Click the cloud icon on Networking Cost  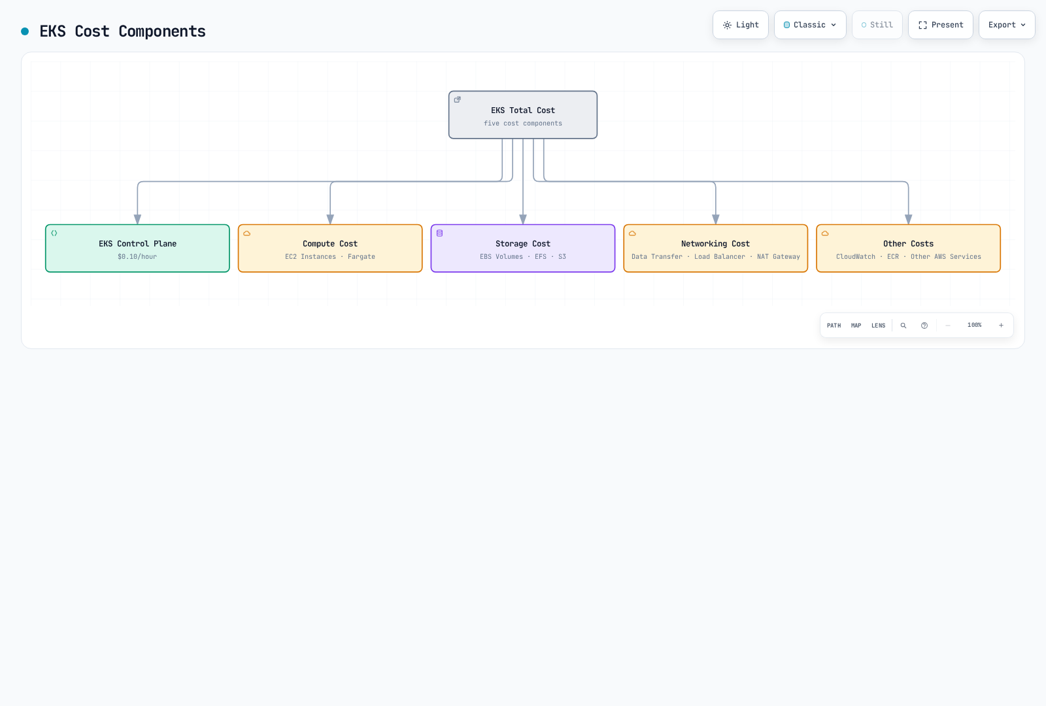click(x=632, y=233)
